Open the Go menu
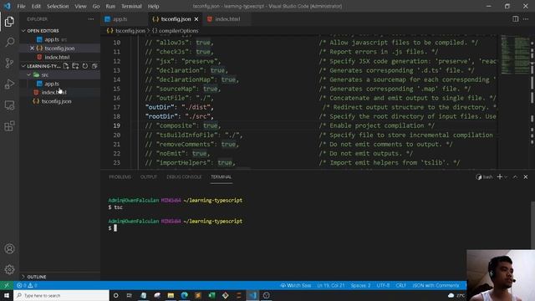The height and width of the screenshot is (301, 535). pyautogui.click(x=96, y=6)
